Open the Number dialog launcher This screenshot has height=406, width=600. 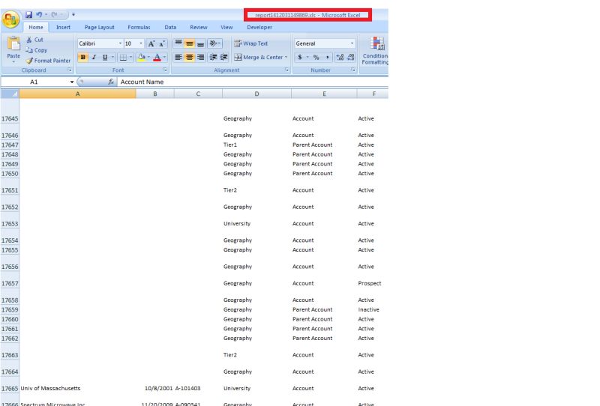click(x=353, y=70)
